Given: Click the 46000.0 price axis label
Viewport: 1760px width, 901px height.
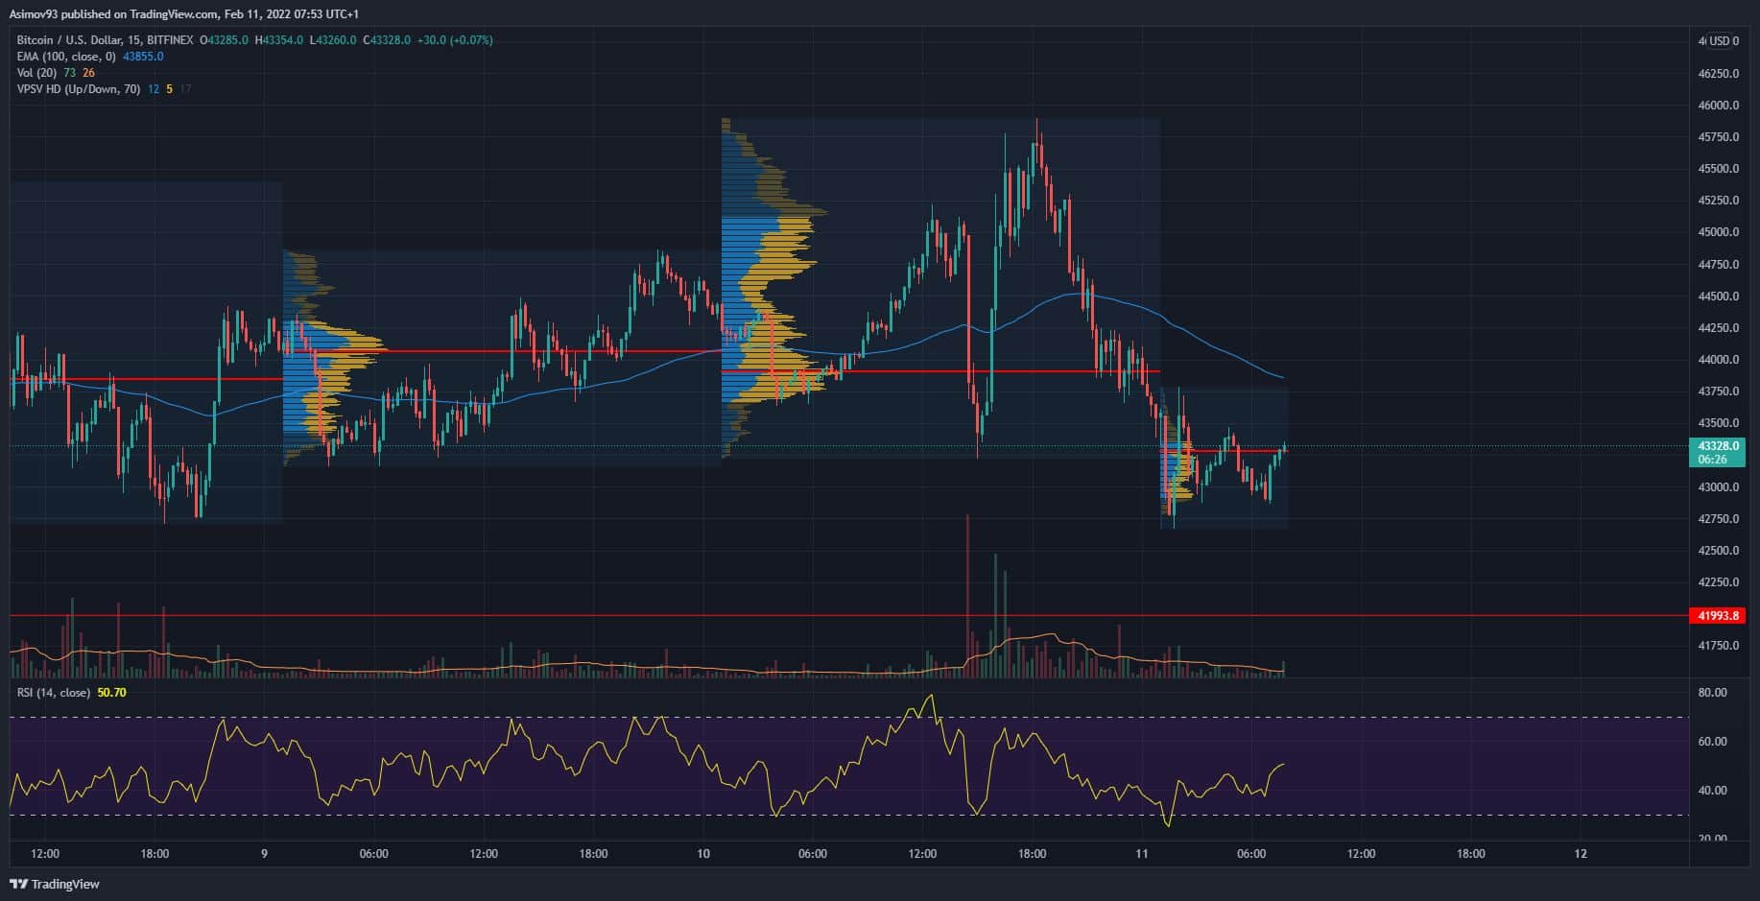Looking at the screenshot, I should 1718,106.
